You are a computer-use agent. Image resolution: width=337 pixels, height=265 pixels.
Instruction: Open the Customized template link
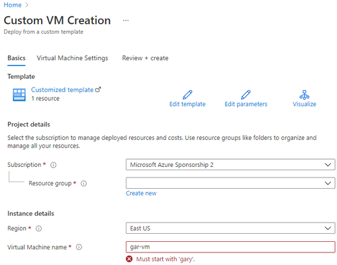(62, 89)
